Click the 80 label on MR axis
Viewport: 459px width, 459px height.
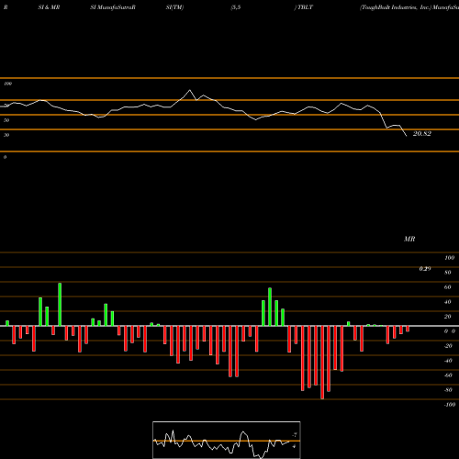pos(448,273)
